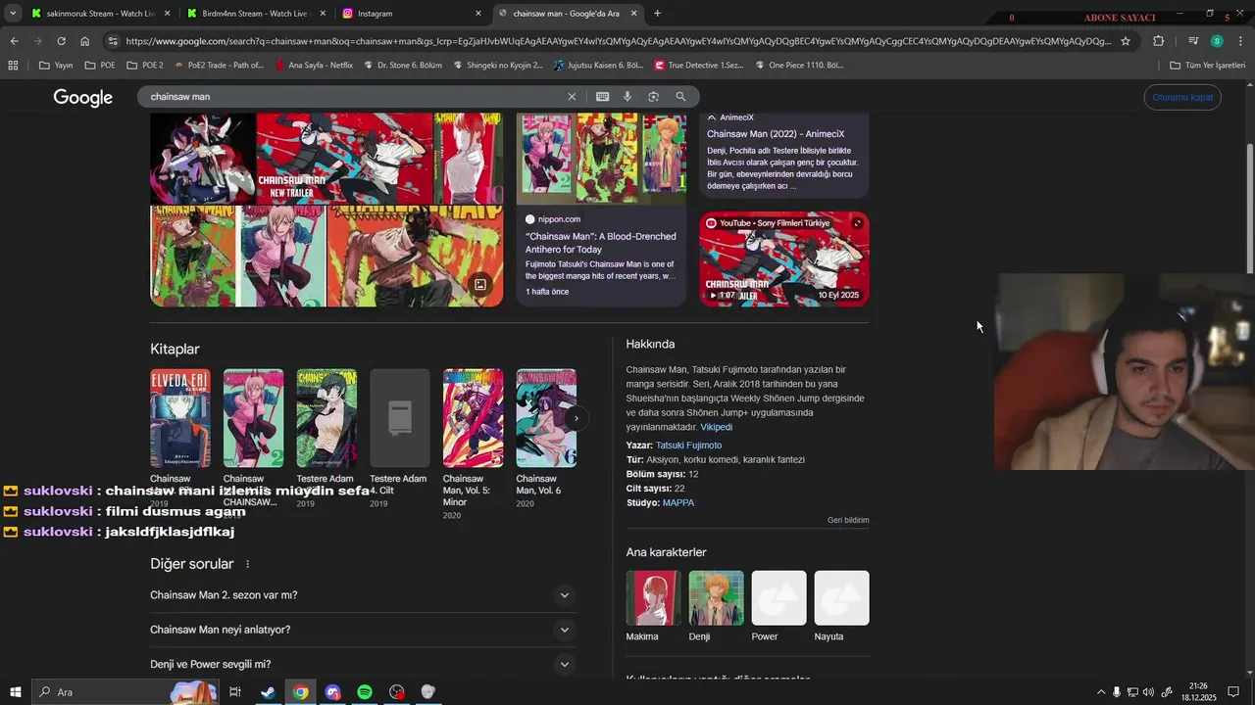Select the Denji character thumbnail

coord(716,598)
